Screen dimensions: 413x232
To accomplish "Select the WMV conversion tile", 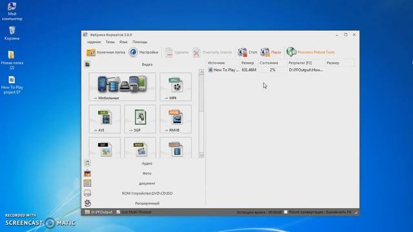I will point(140,148).
